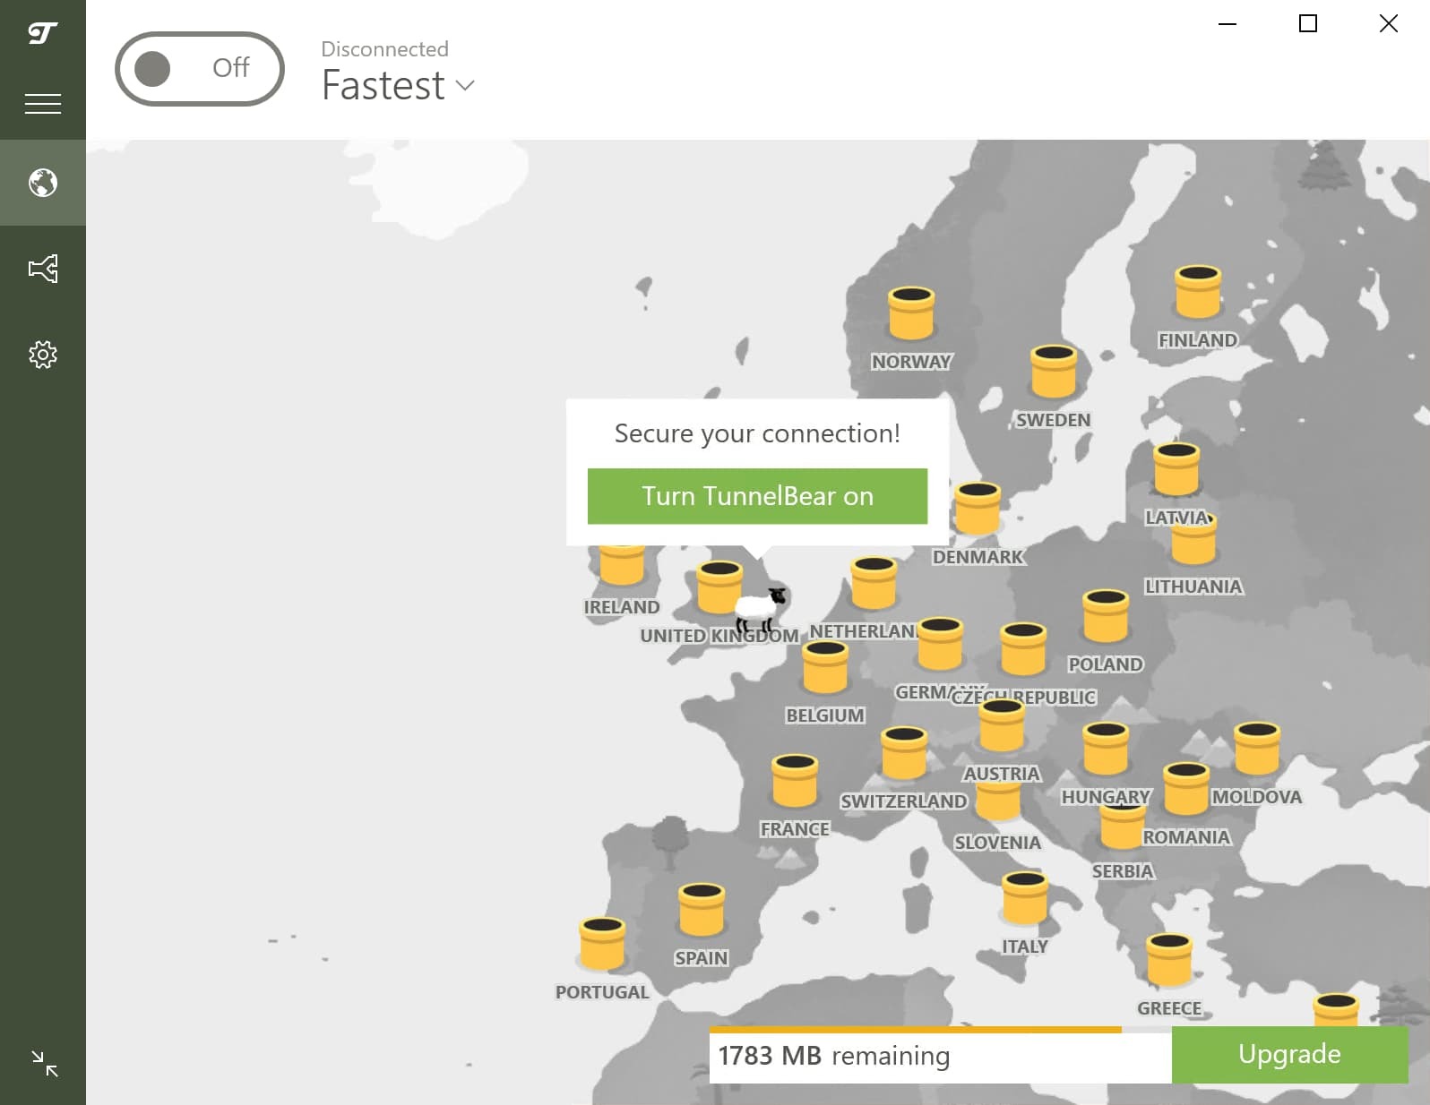The height and width of the screenshot is (1105, 1430).
Task: Select the Latvia tunnel on map
Action: pyautogui.click(x=1176, y=468)
